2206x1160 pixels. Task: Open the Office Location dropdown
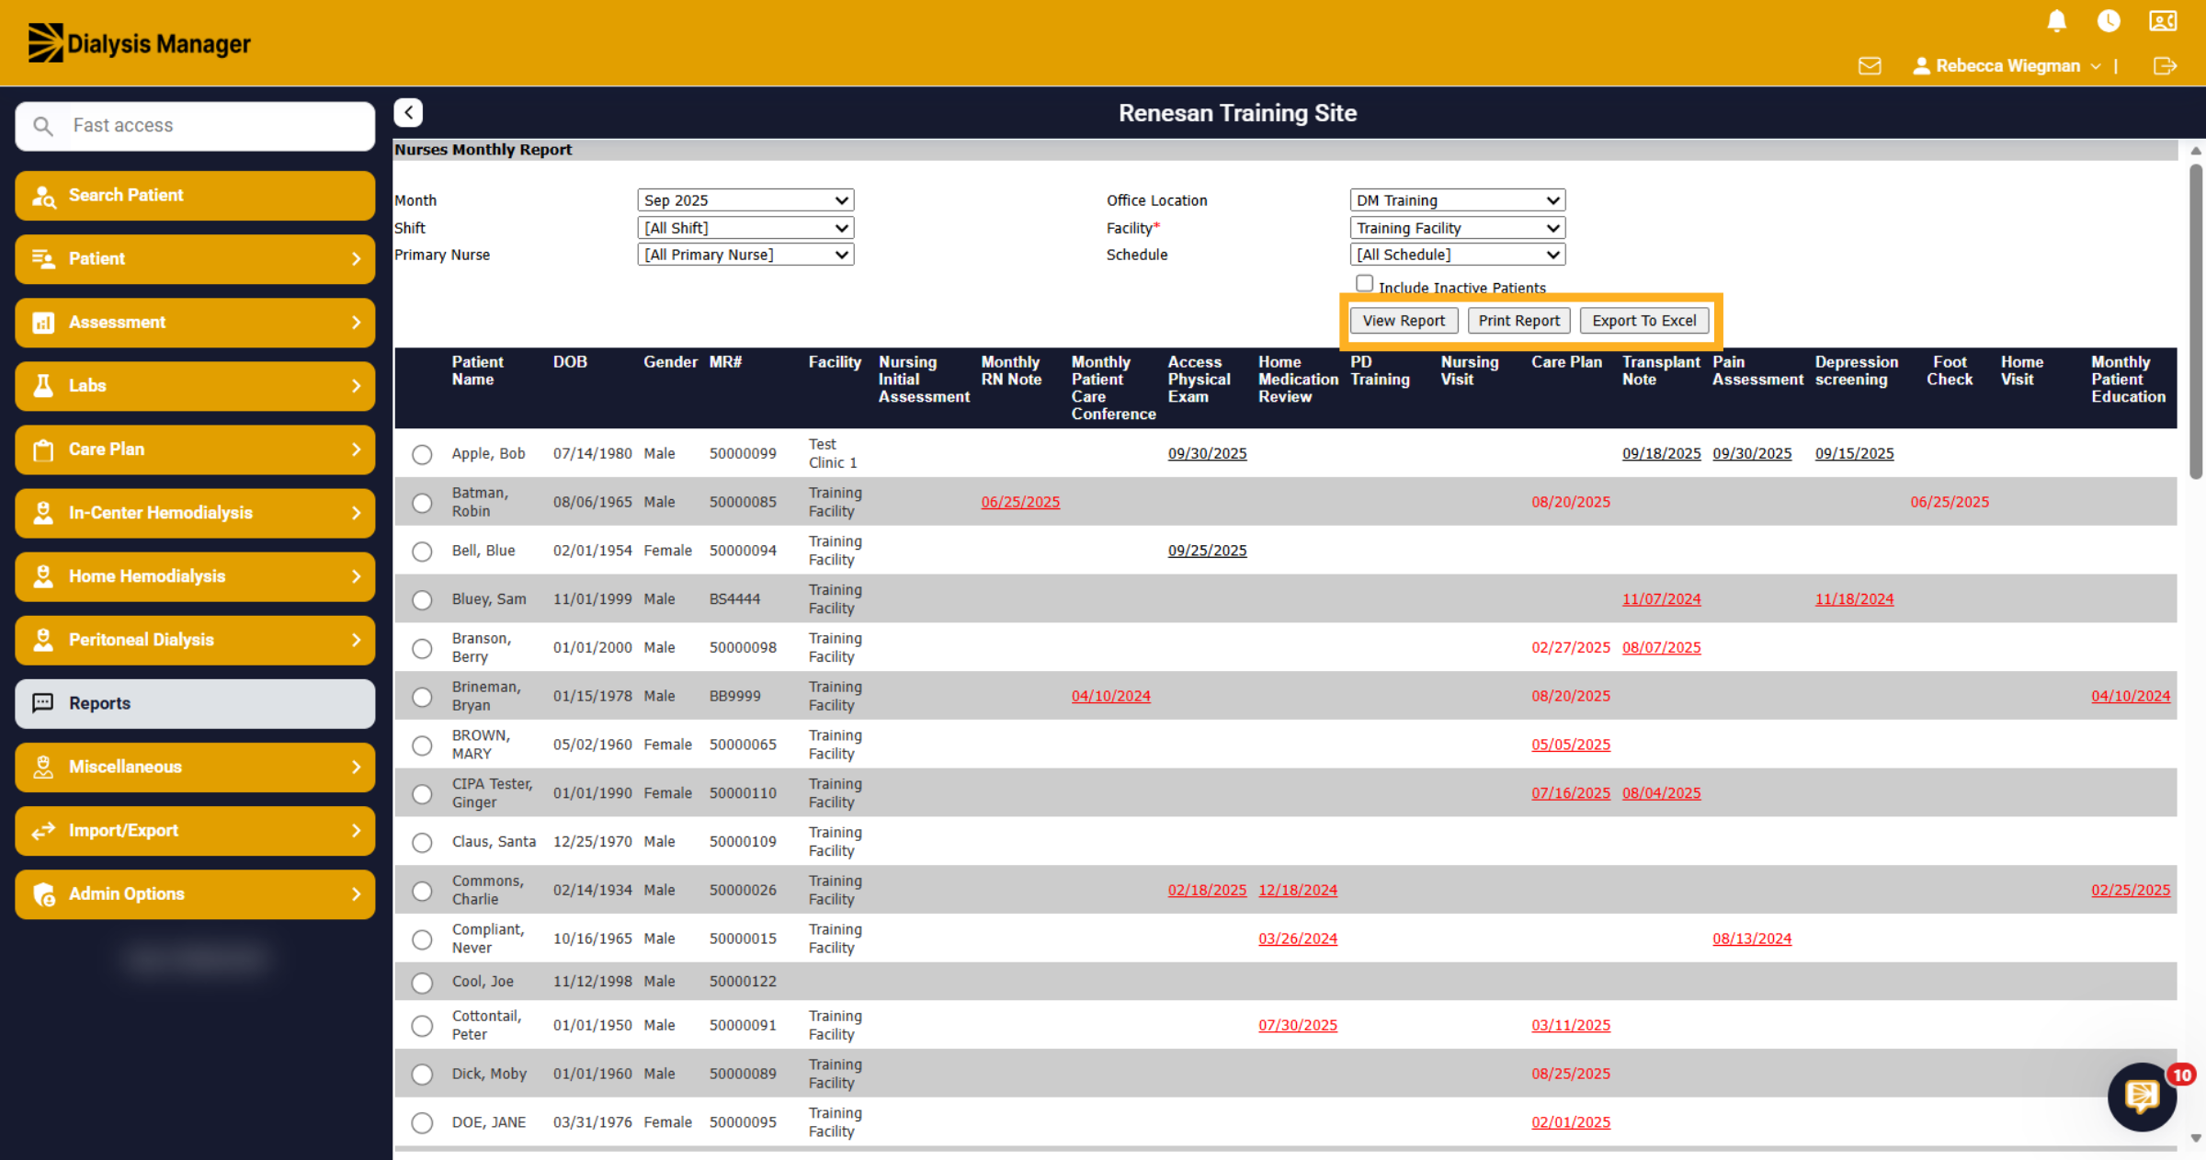[1458, 200]
